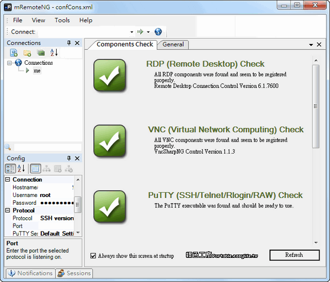Click the Config grid scrollbar thumb
This screenshot has width=330, height=282.
(78, 205)
